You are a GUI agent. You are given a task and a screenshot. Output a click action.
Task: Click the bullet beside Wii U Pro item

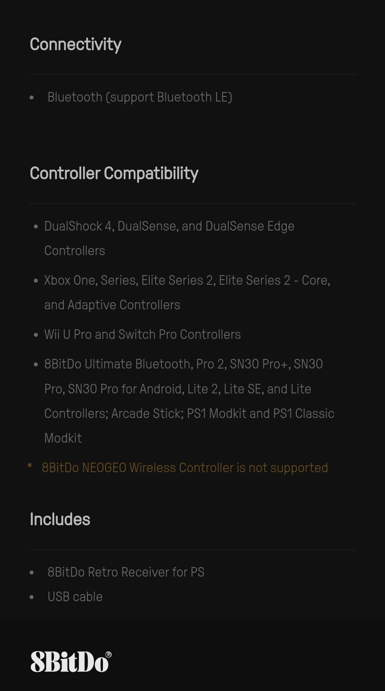tap(36, 335)
